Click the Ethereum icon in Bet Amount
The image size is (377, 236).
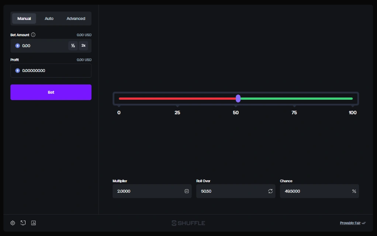(18, 46)
